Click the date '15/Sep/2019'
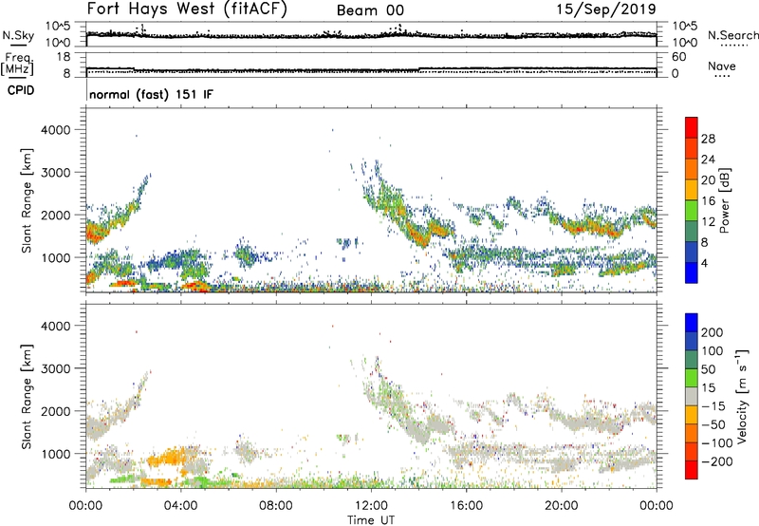The image size is (759, 526). click(x=606, y=9)
